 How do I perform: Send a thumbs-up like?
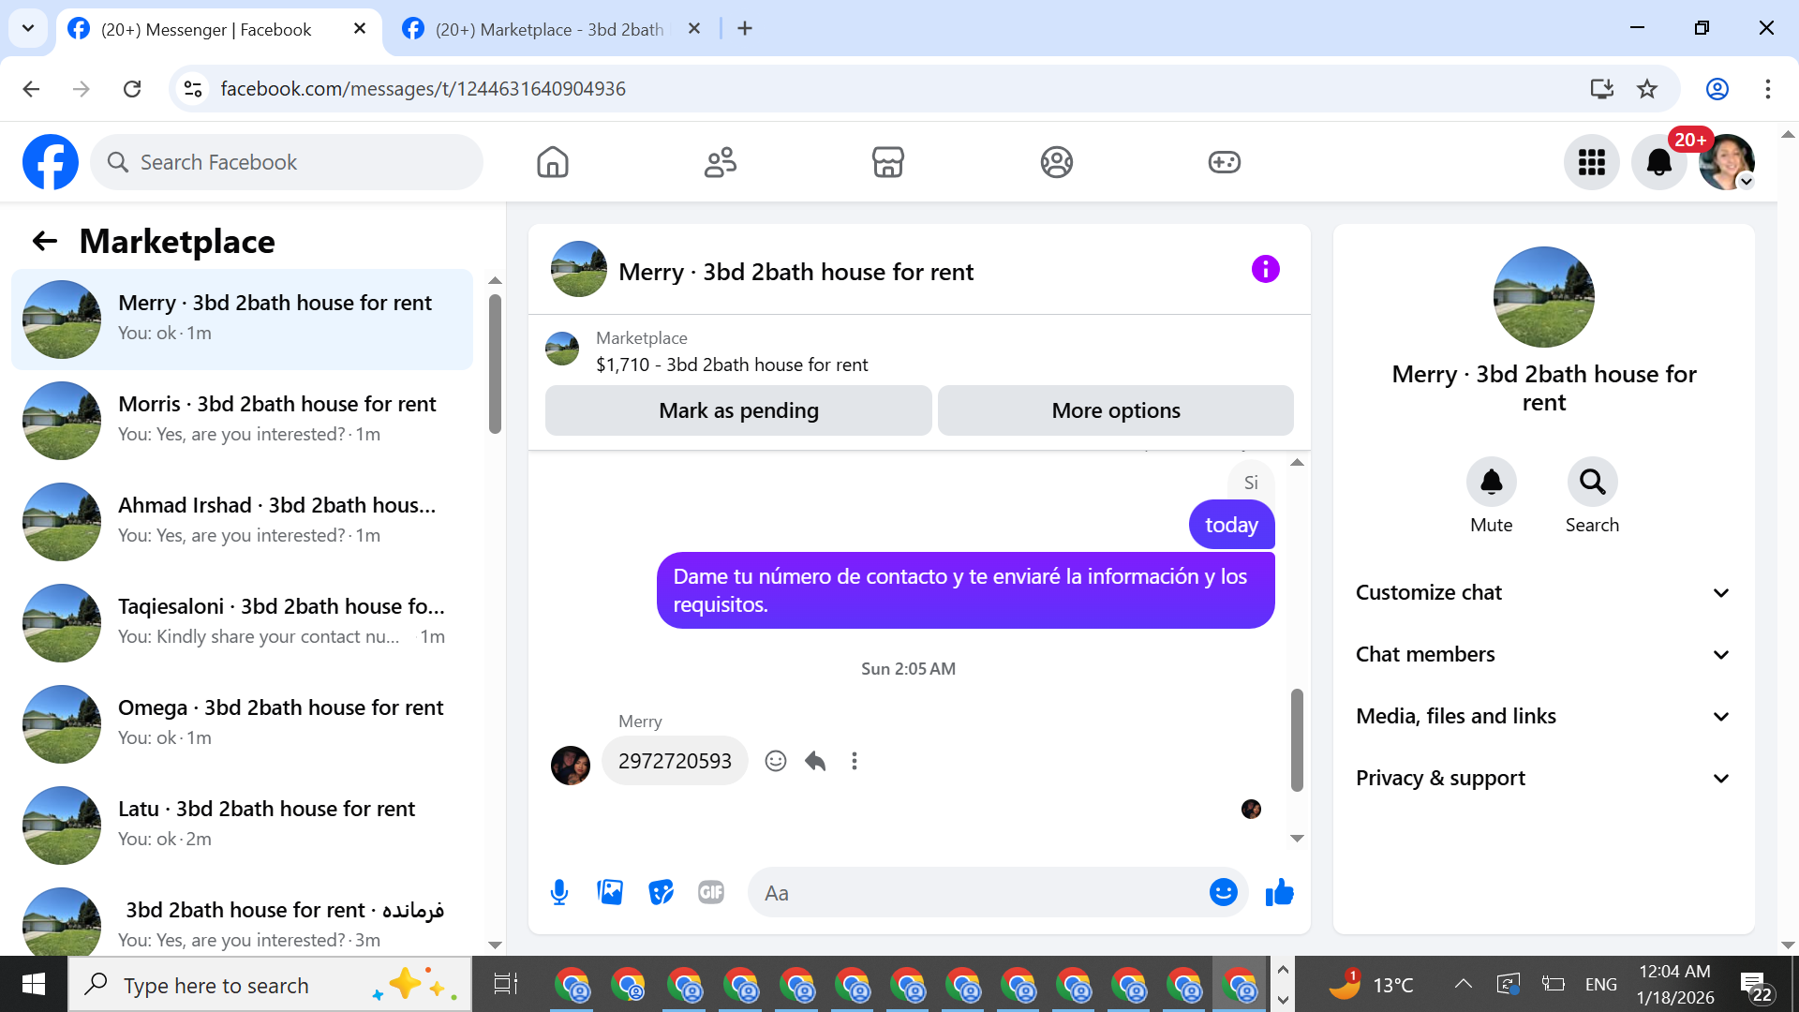1279,892
